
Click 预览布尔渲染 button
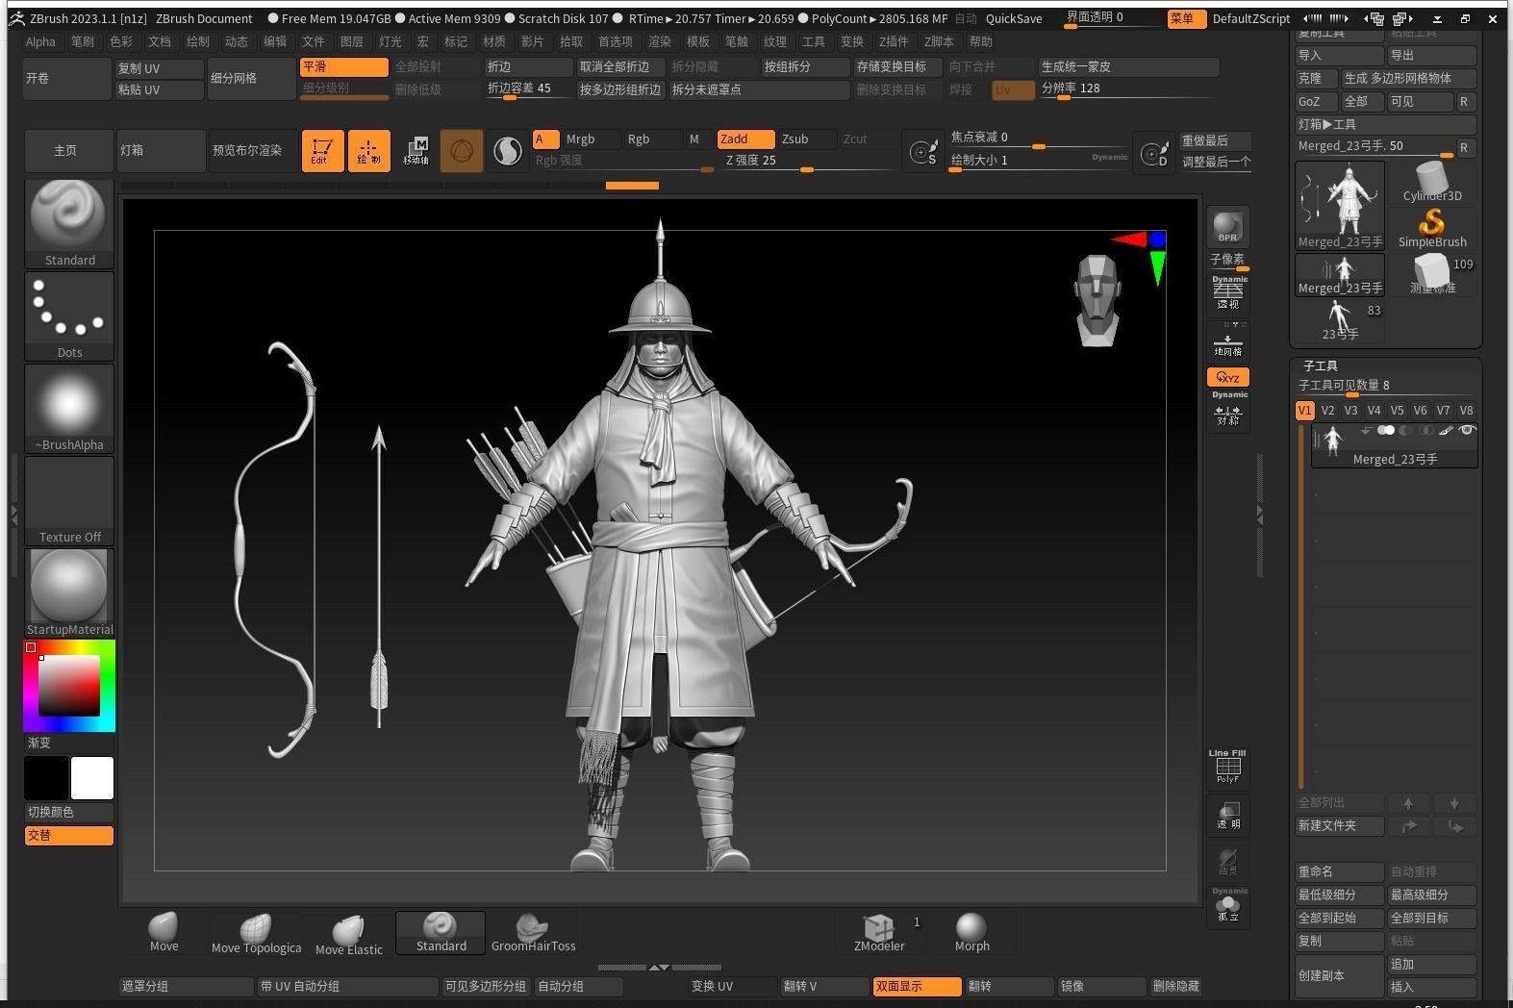point(252,151)
